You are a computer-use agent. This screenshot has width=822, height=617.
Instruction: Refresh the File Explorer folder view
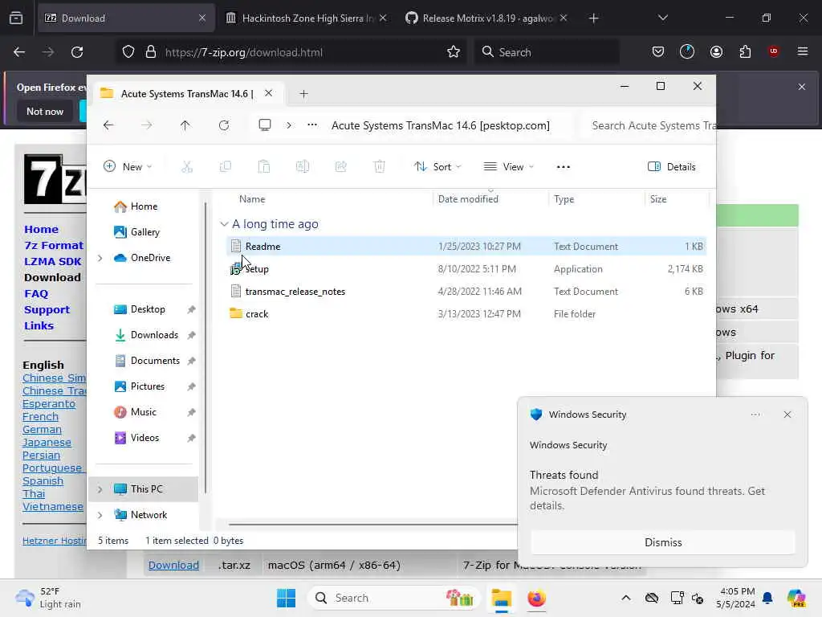[224, 125]
